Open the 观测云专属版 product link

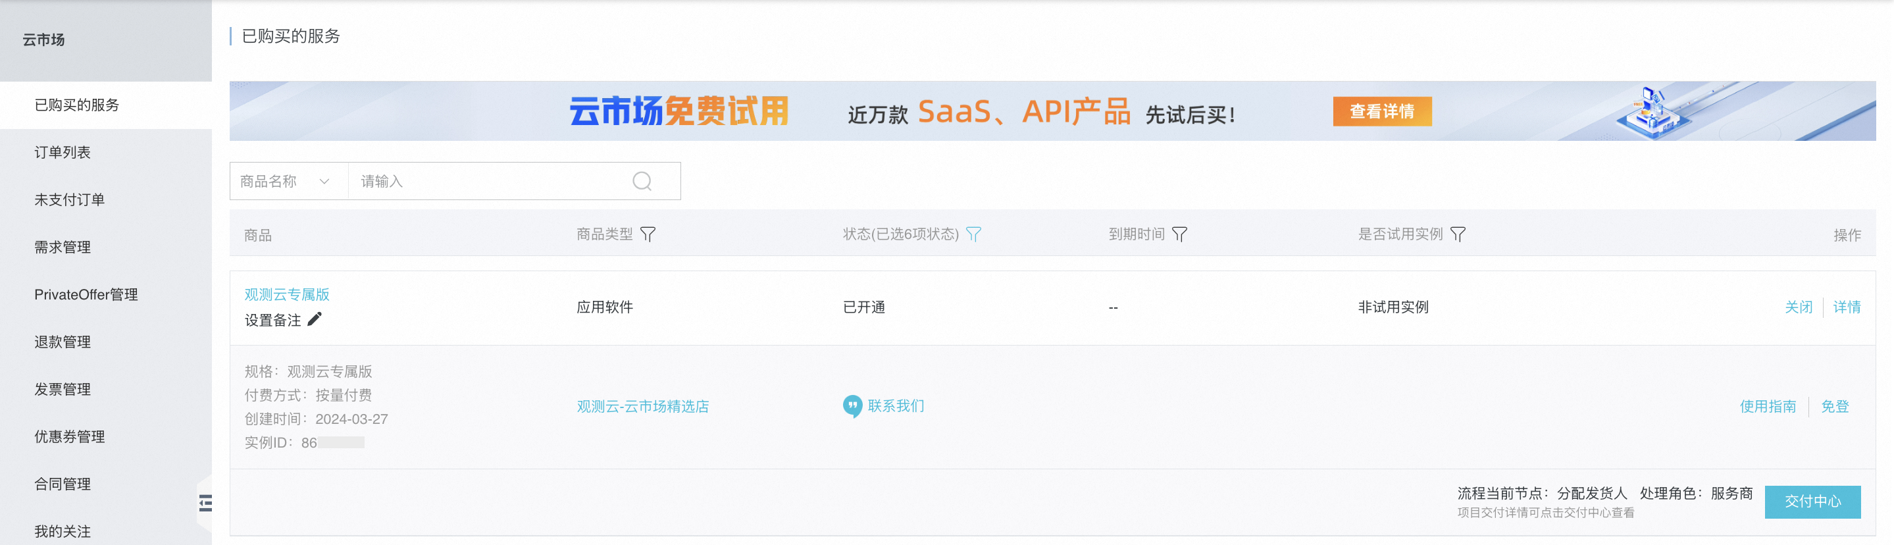click(x=287, y=294)
